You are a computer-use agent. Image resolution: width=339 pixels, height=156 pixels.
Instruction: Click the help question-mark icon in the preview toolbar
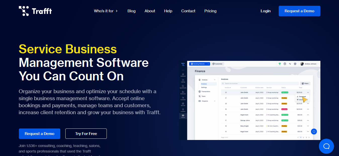click(285, 64)
